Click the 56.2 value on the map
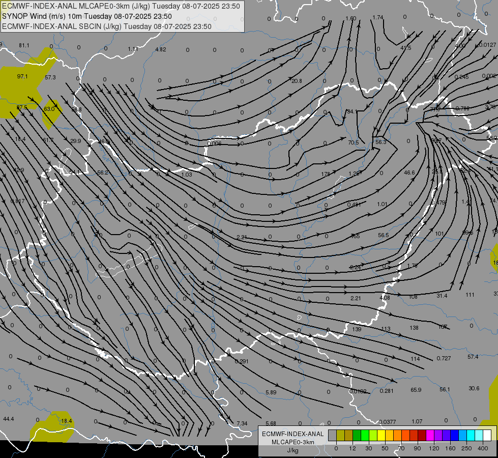The image size is (498, 458). (103, 173)
